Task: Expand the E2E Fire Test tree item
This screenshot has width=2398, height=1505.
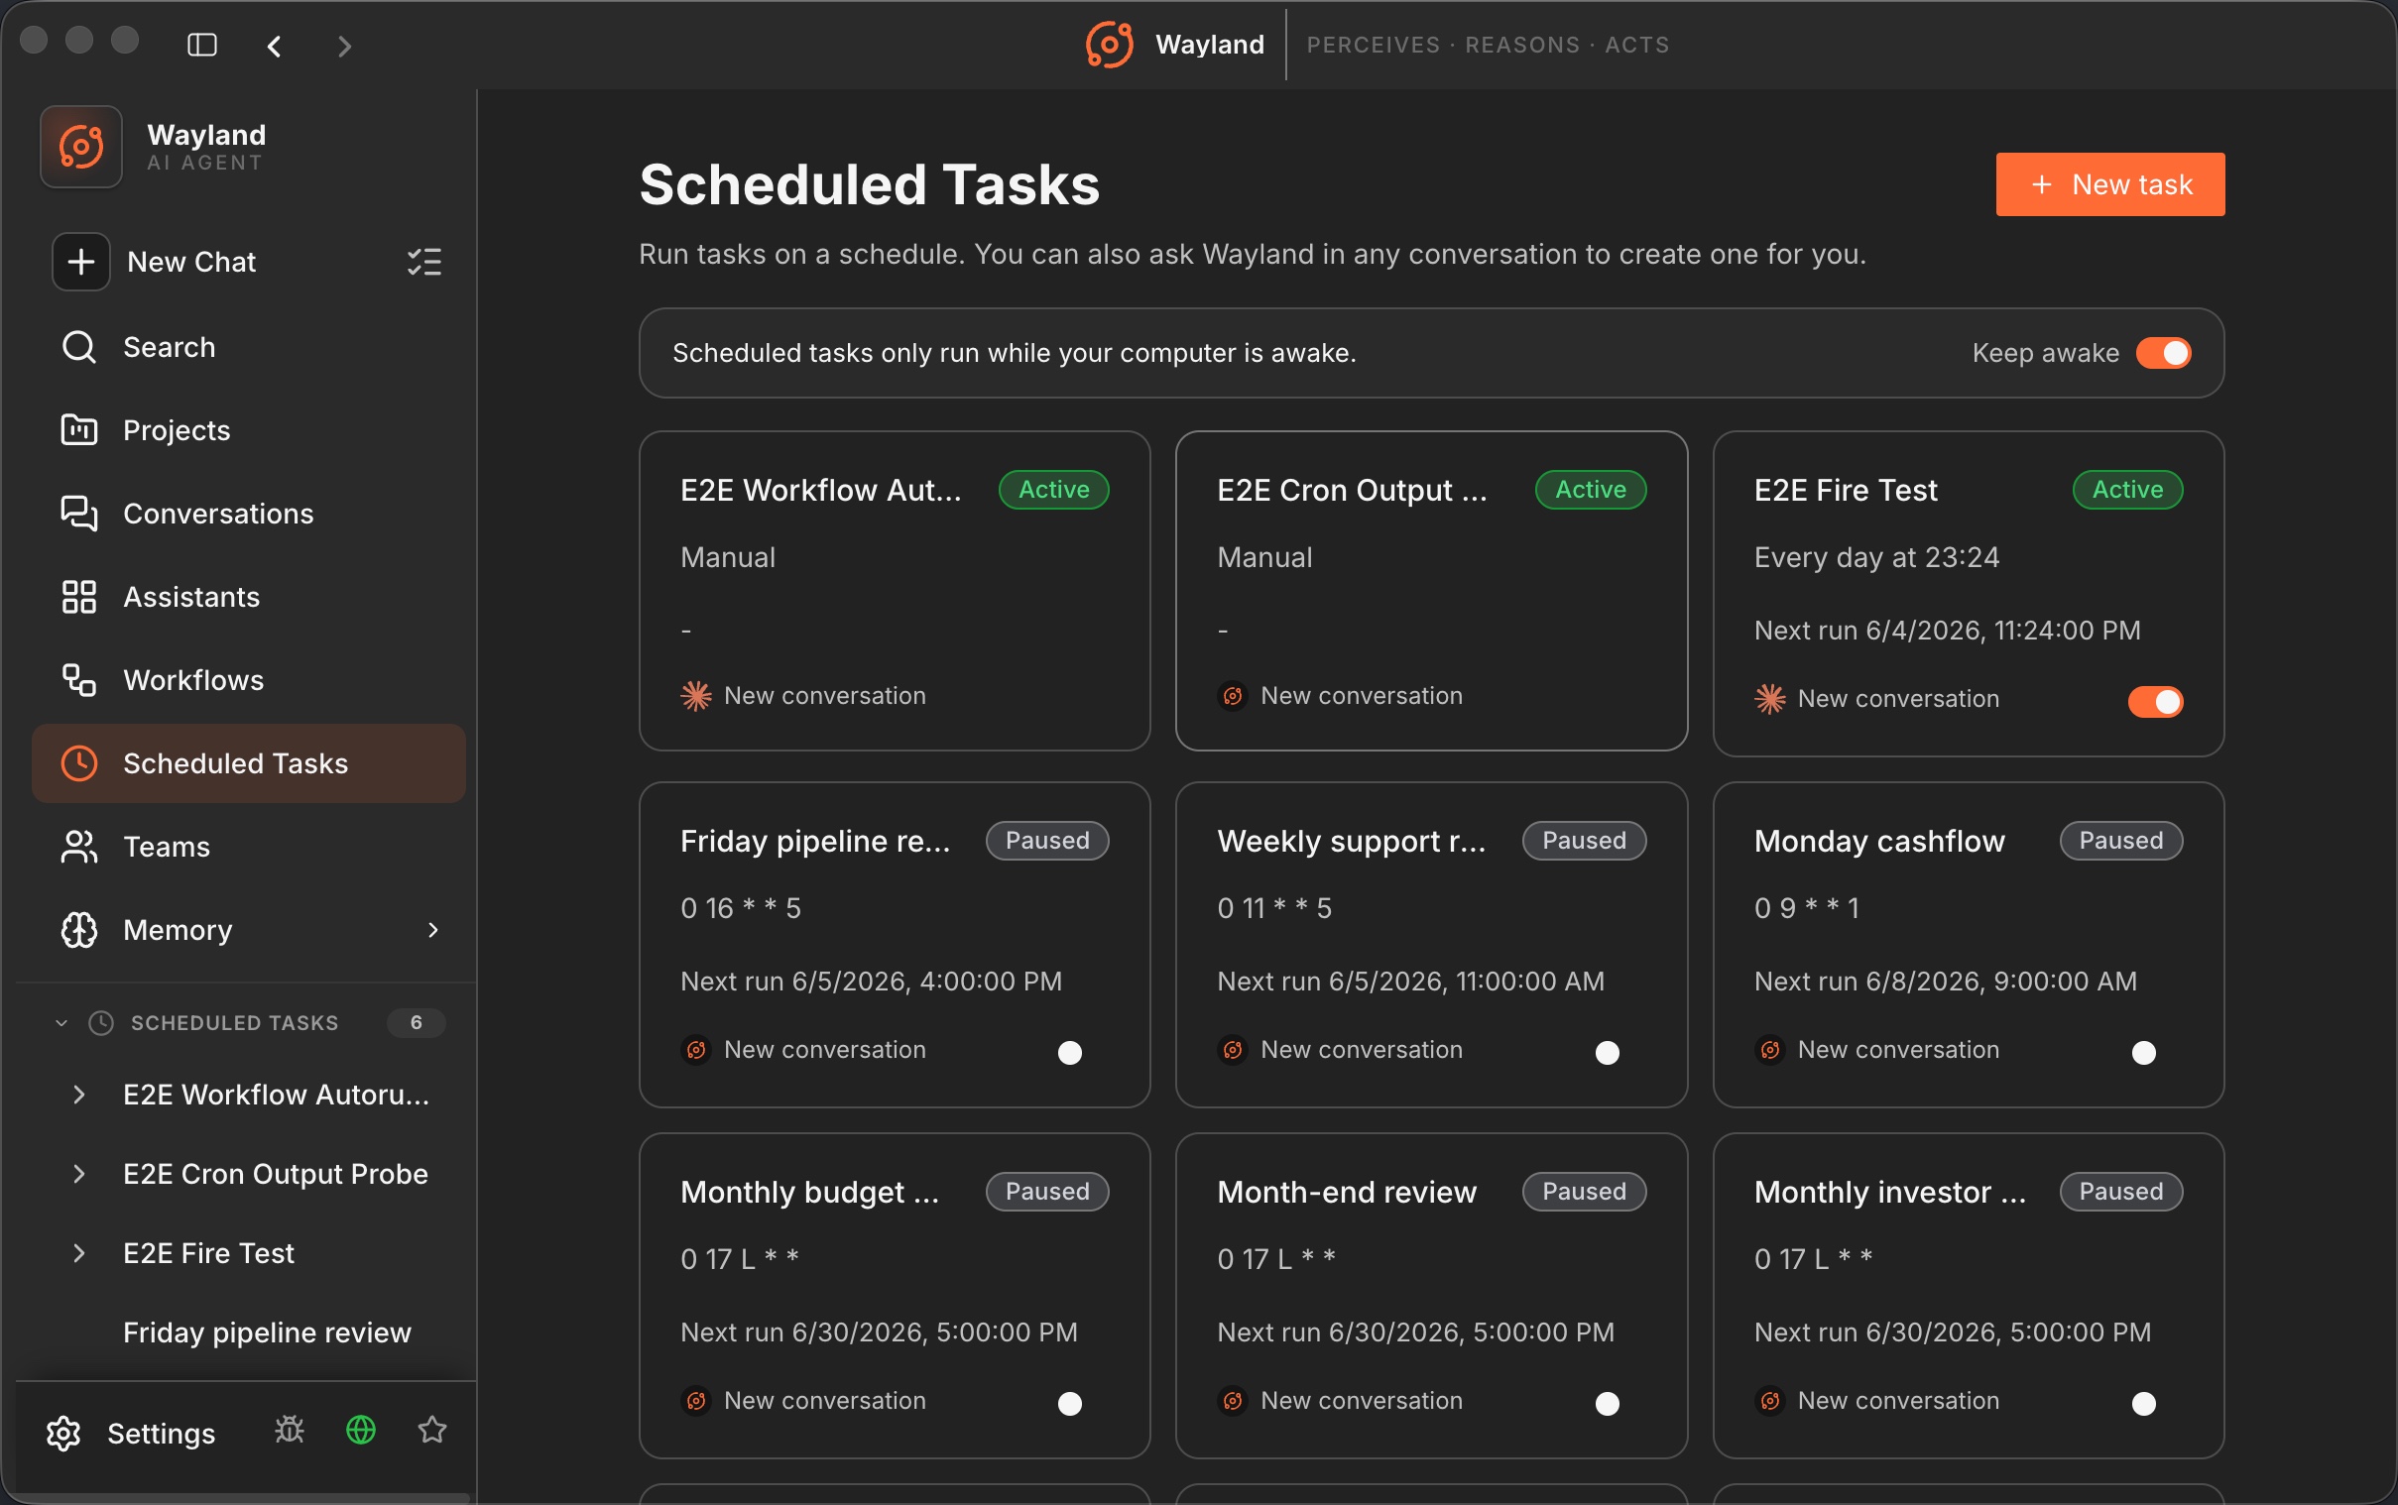Action: click(x=78, y=1253)
